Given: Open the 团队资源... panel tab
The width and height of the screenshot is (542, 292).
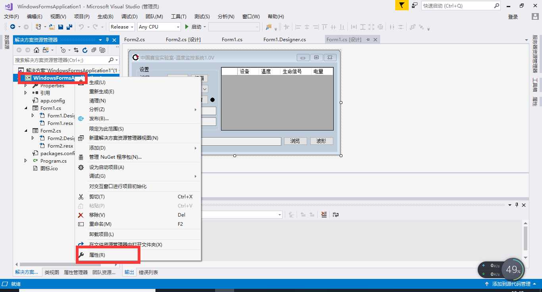Looking at the screenshot, I should [104, 272].
